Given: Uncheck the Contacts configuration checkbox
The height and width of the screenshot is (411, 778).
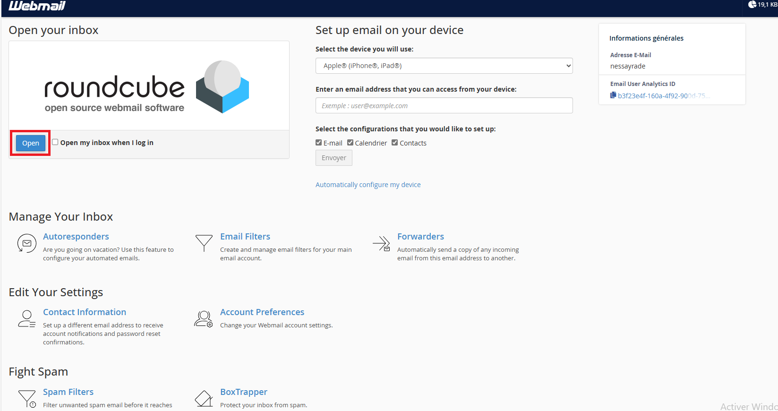Looking at the screenshot, I should pyautogui.click(x=395, y=143).
